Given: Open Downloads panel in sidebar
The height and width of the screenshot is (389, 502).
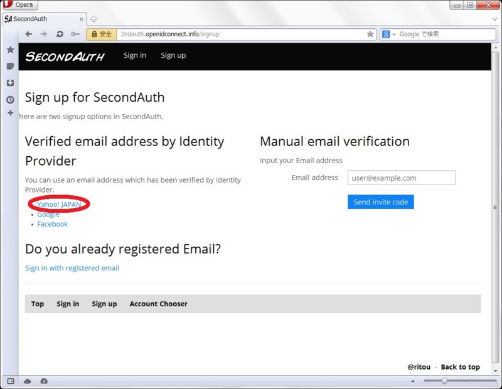Looking at the screenshot, I should tap(10, 83).
